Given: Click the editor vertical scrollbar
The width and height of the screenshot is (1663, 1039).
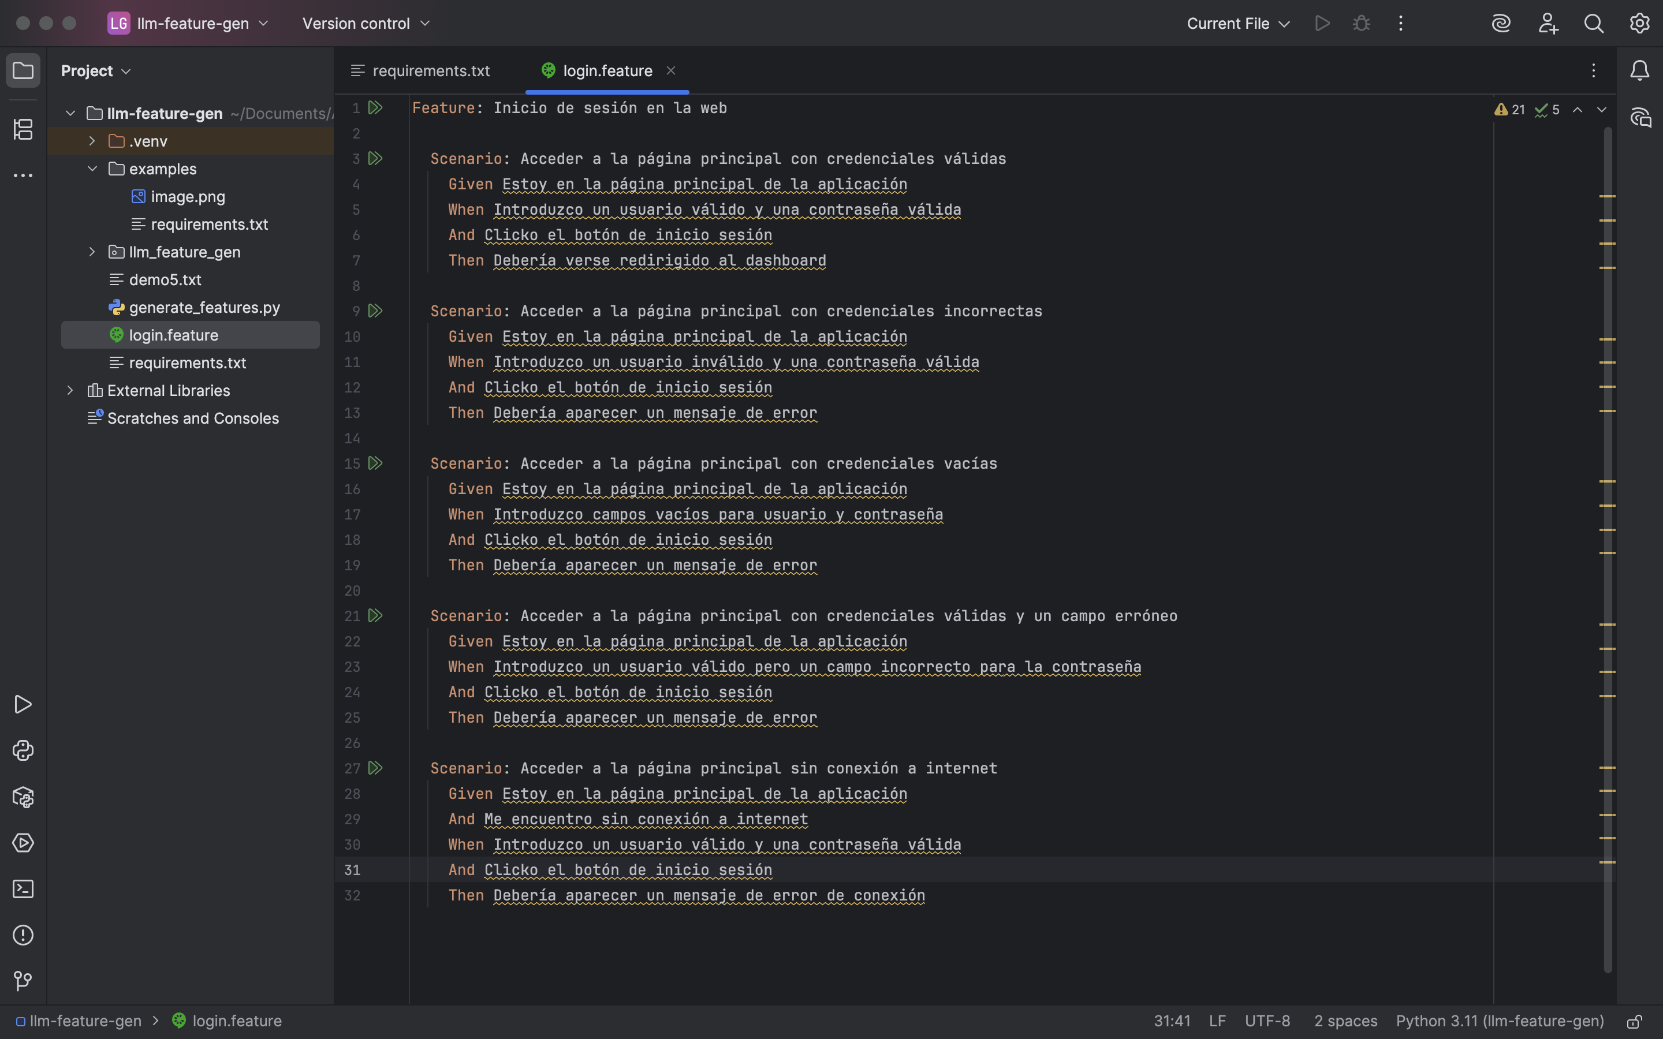Looking at the screenshot, I should [1608, 550].
